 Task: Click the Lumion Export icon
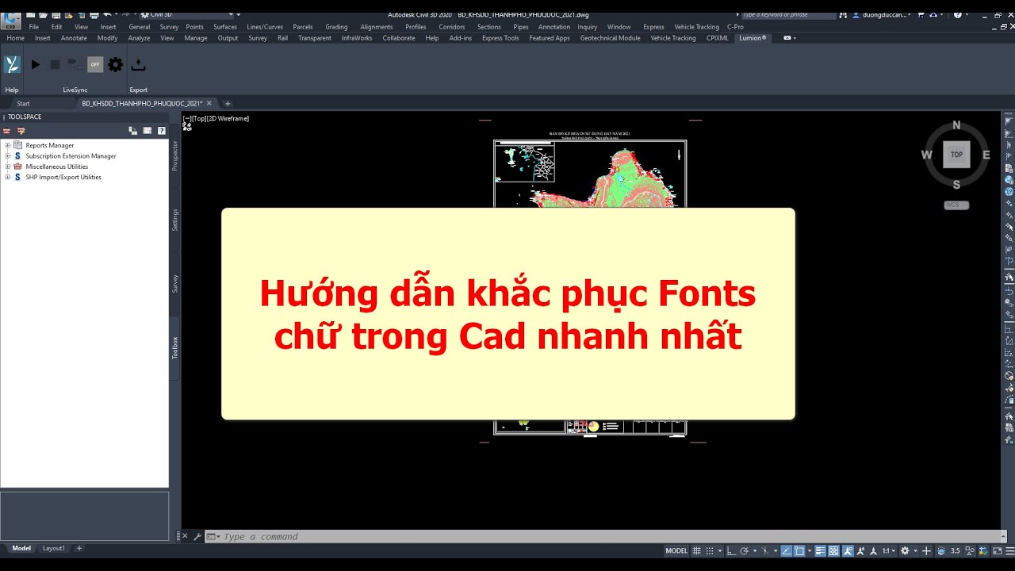coord(138,64)
